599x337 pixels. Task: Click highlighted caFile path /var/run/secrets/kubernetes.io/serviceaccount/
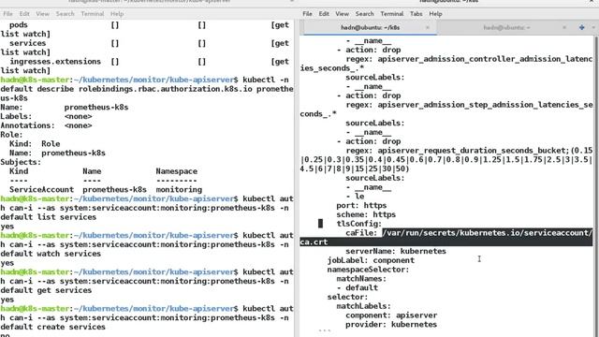click(488, 233)
